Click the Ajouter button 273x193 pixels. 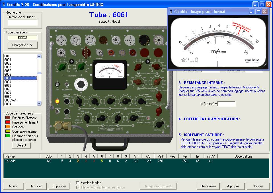click(14, 186)
